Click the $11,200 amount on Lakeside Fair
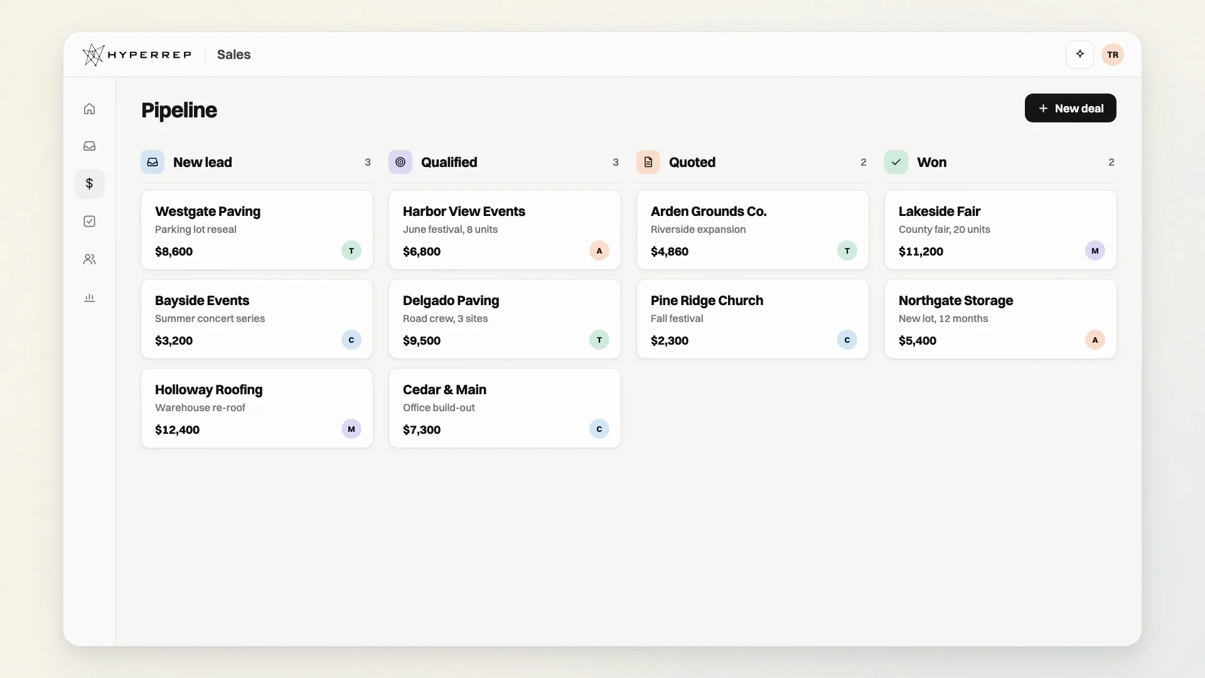Screen dimensions: 1205x678 (921, 252)
